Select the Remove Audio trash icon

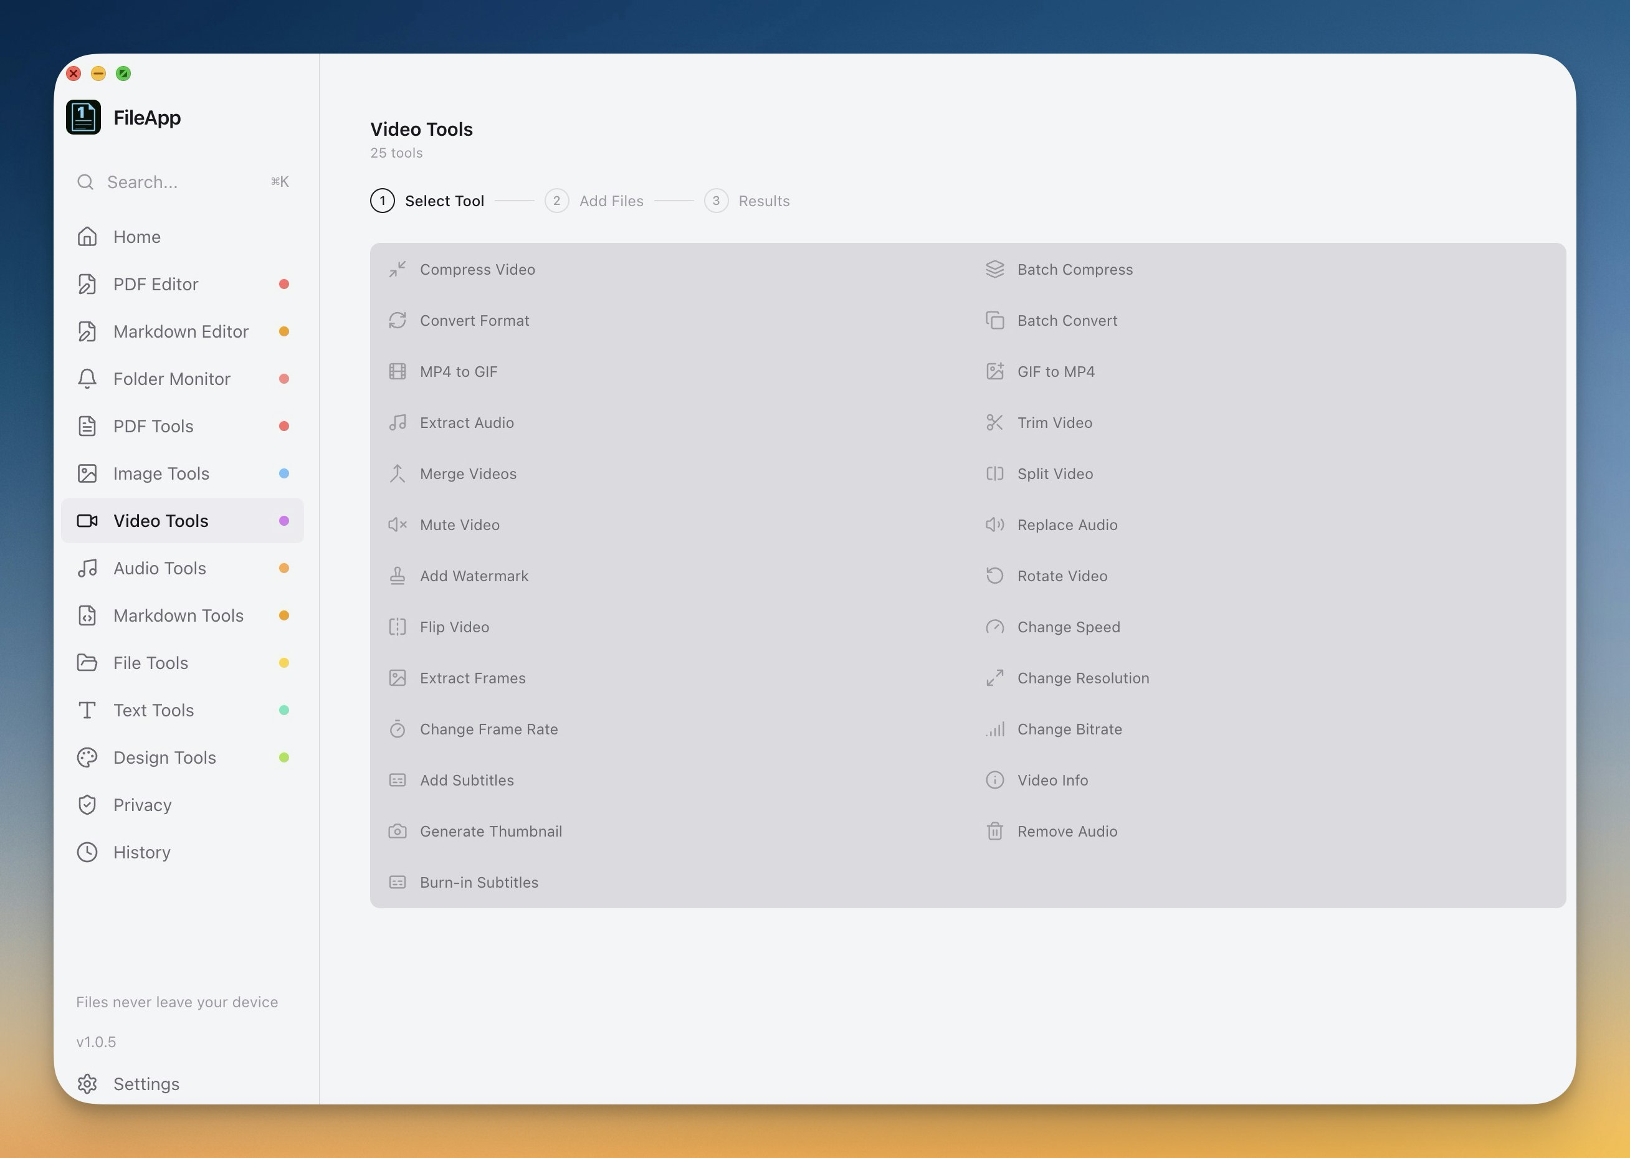pyautogui.click(x=994, y=832)
